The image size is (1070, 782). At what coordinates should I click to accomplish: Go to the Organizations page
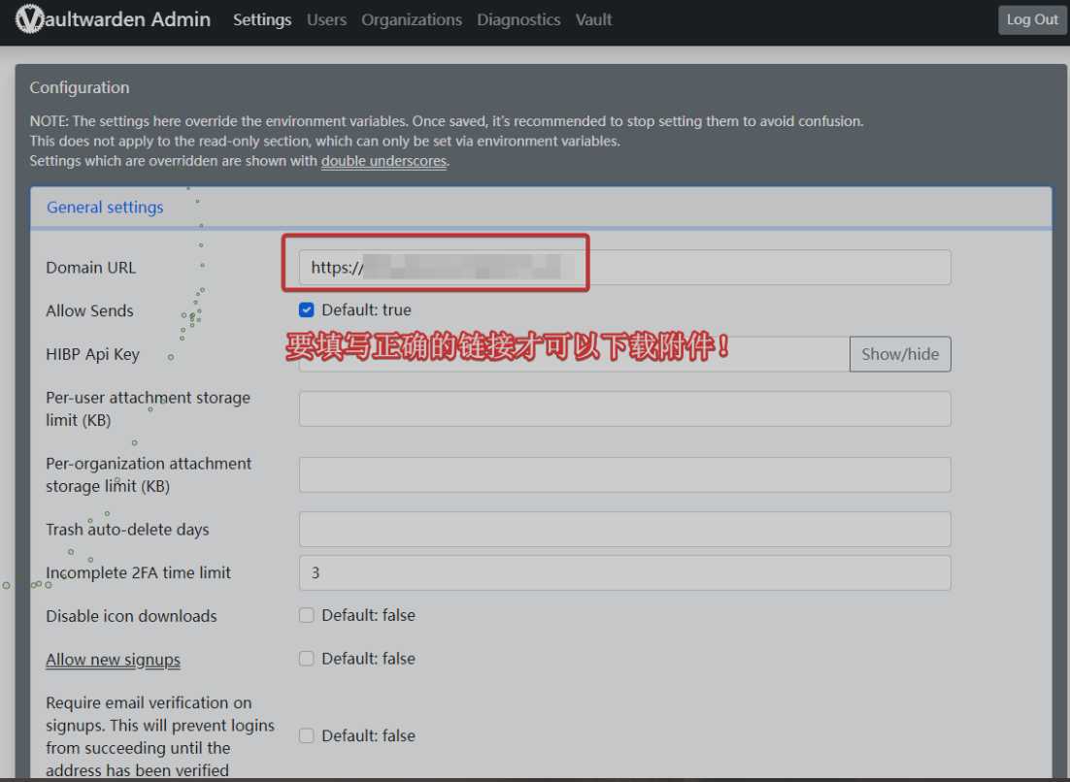tap(412, 19)
